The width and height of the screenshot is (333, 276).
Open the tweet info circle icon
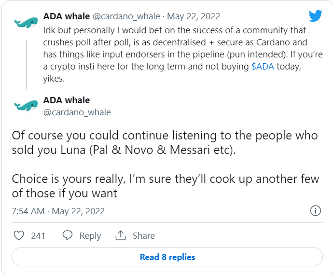click(316, 211)
